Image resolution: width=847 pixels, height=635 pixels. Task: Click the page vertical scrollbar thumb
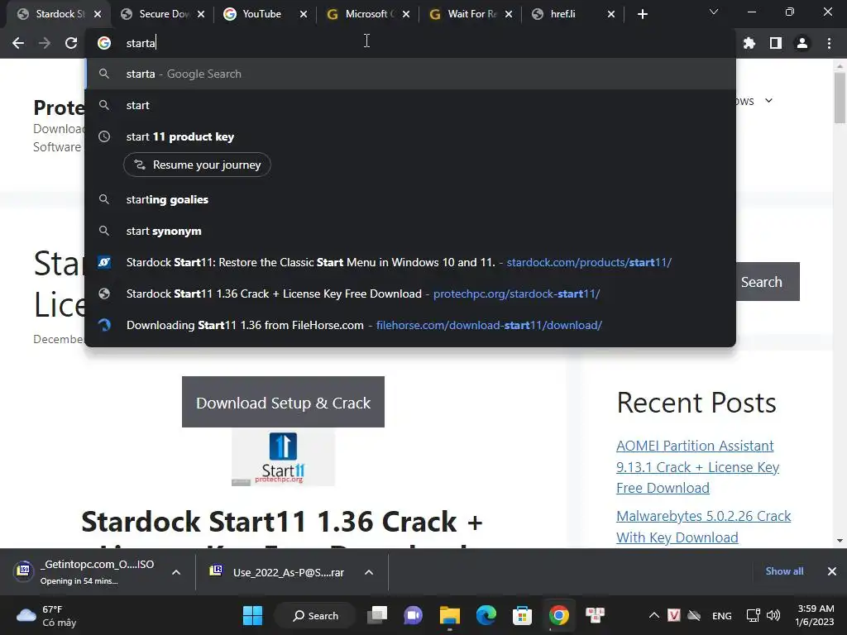[840, 98]
